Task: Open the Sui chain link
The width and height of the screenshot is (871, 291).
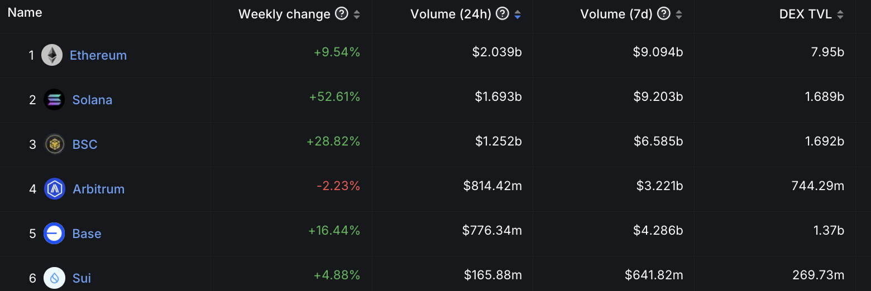Action: (x=82, y=278)
